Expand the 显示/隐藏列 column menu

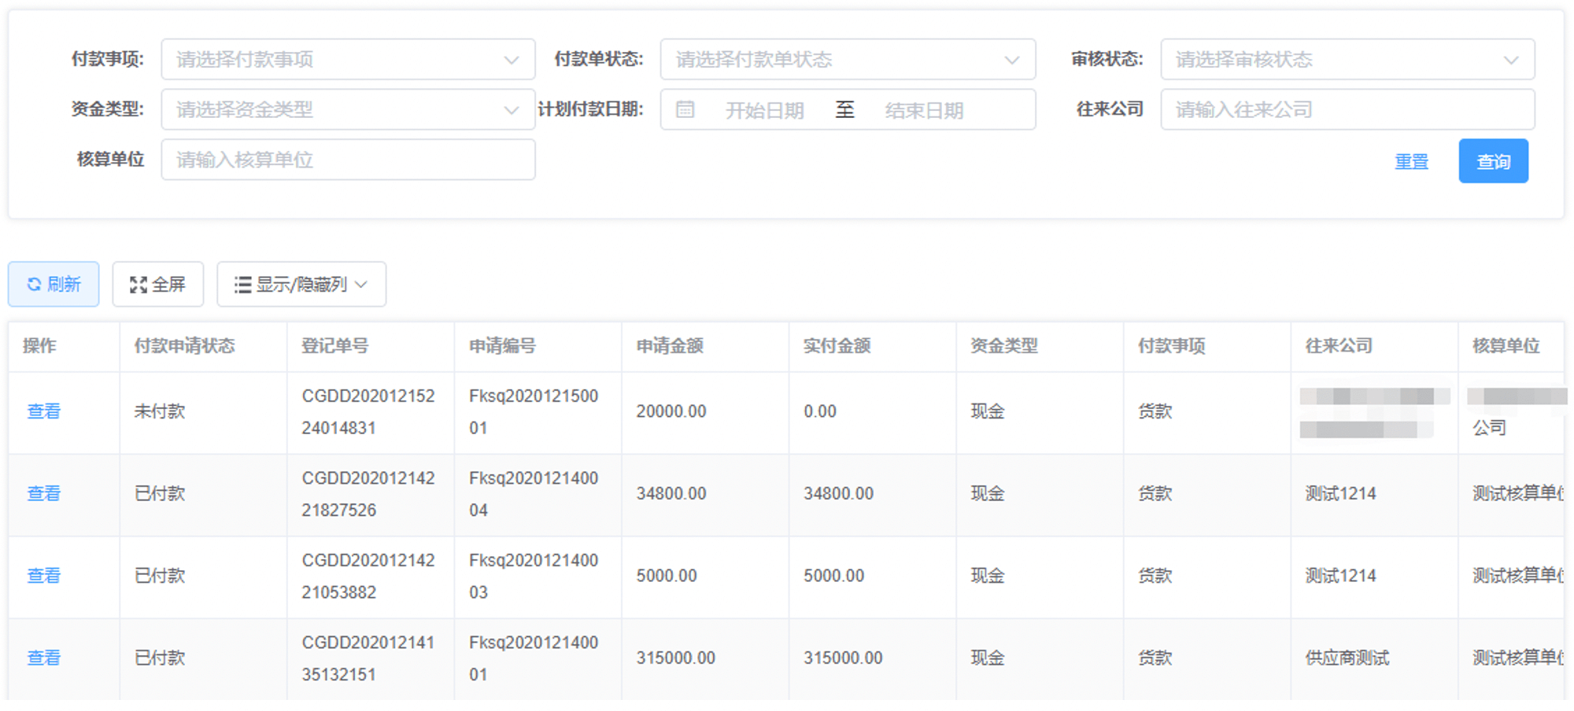point(301,284)
